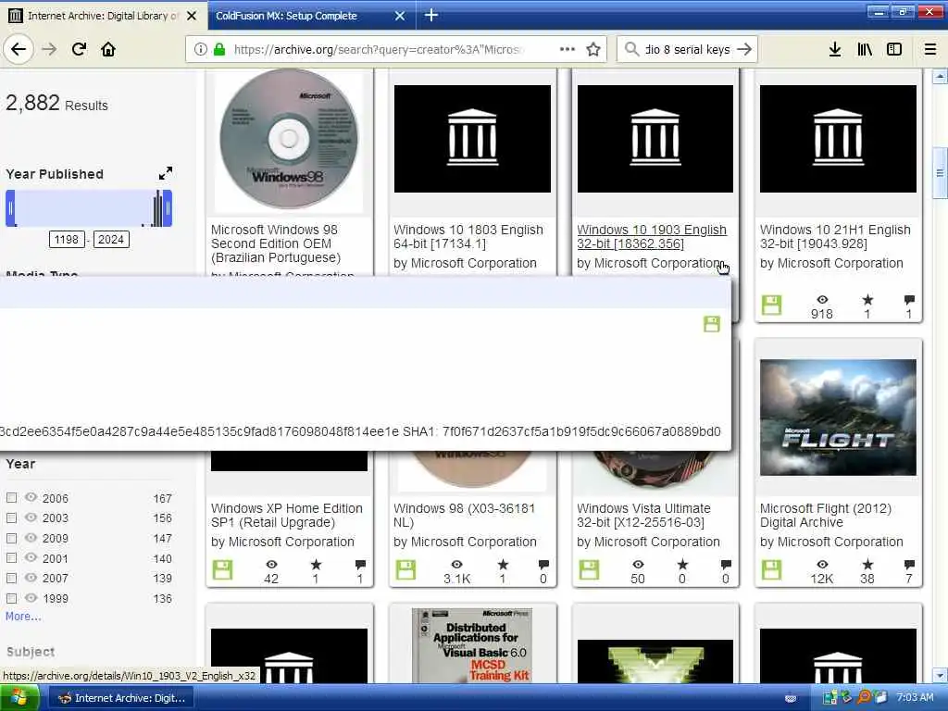Reload the current page
The width and height of the screenshot is (948, 711).
coord(79,49)
